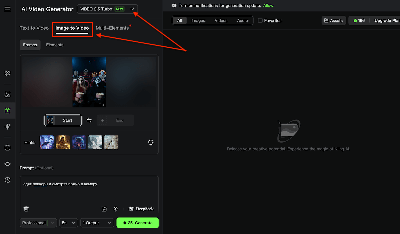
Task: Choose the fifth hint thumbnail
Action: coord(111,142)
